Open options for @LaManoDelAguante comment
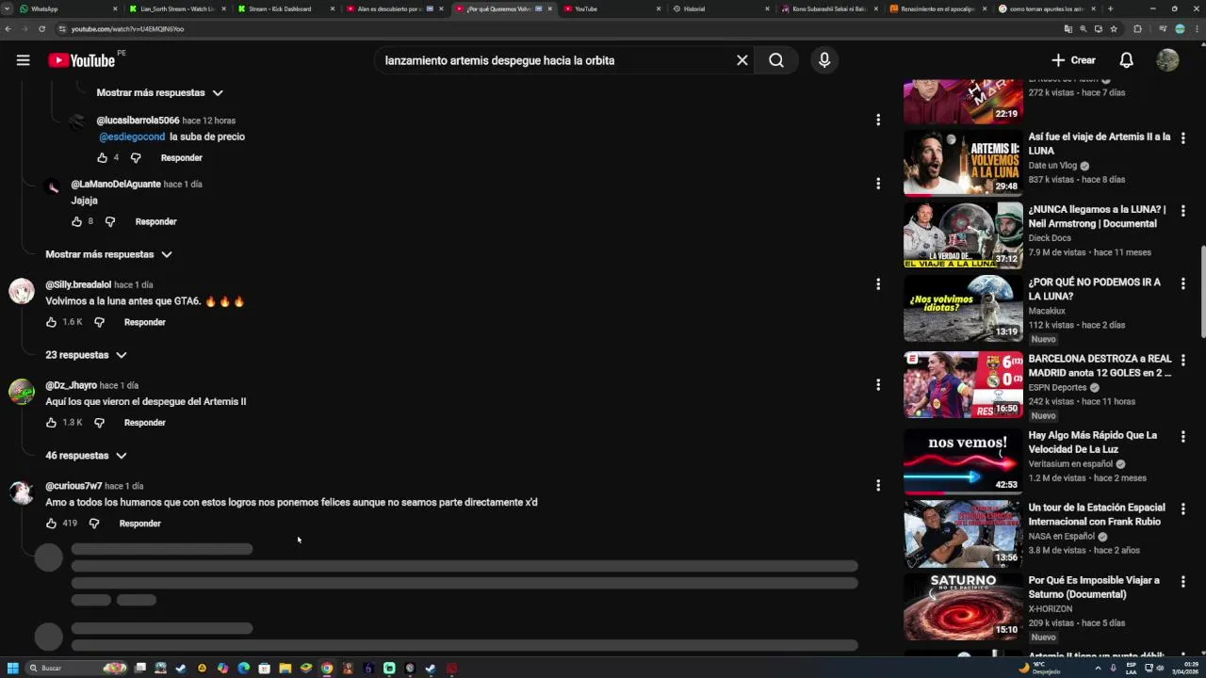This screenshot has height=678, width=1206. click(878, 184)
